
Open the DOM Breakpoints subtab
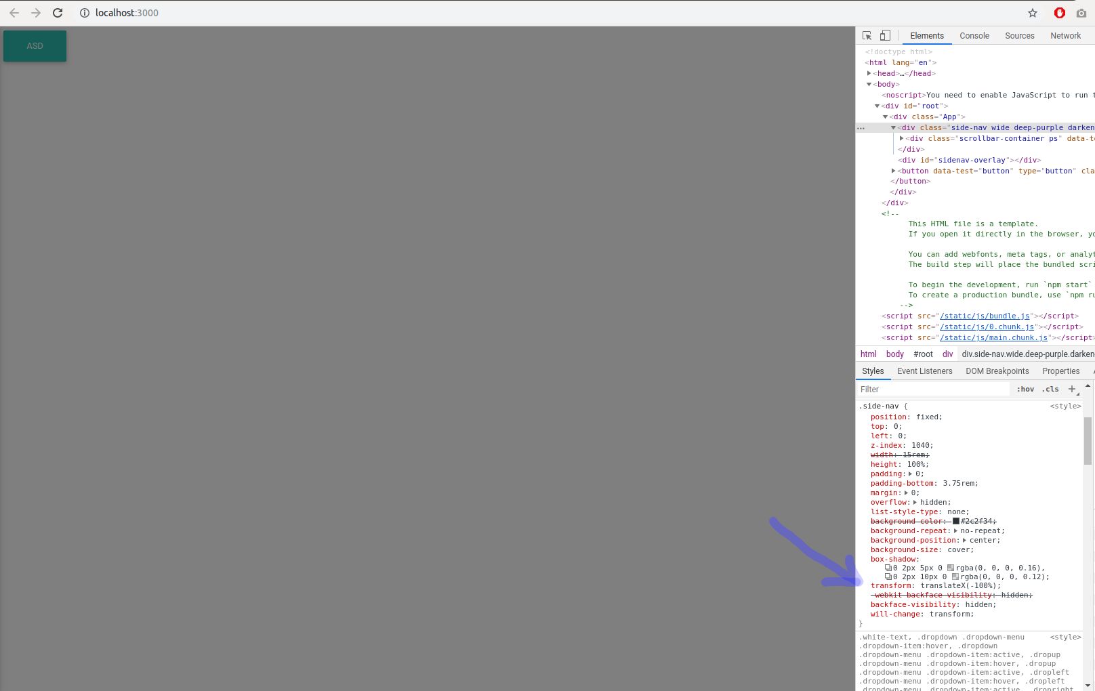[x=997, y=371]
